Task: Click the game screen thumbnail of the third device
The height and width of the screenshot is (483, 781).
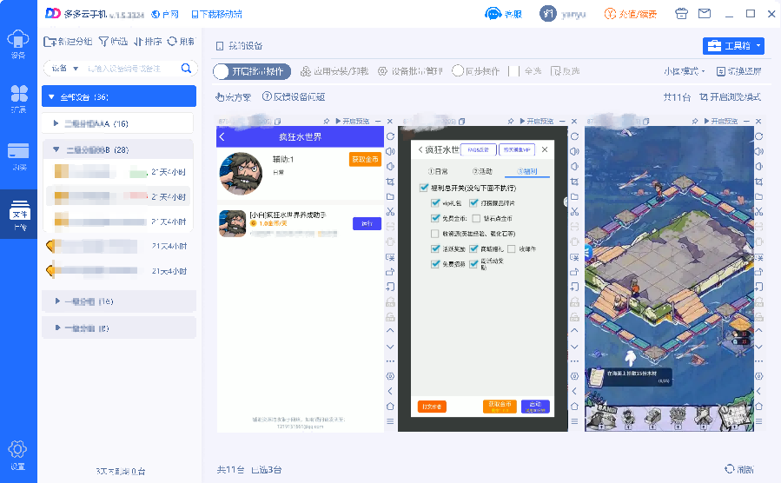Action: point(669,279)
